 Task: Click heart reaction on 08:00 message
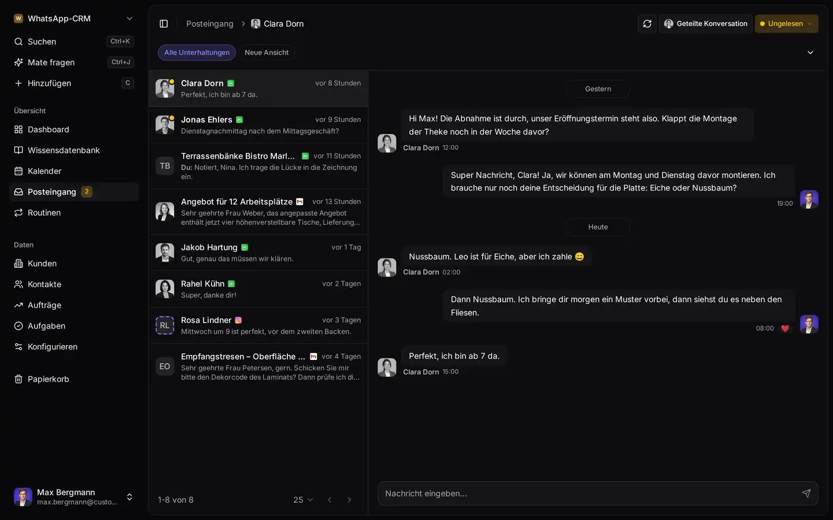(785, 329)
